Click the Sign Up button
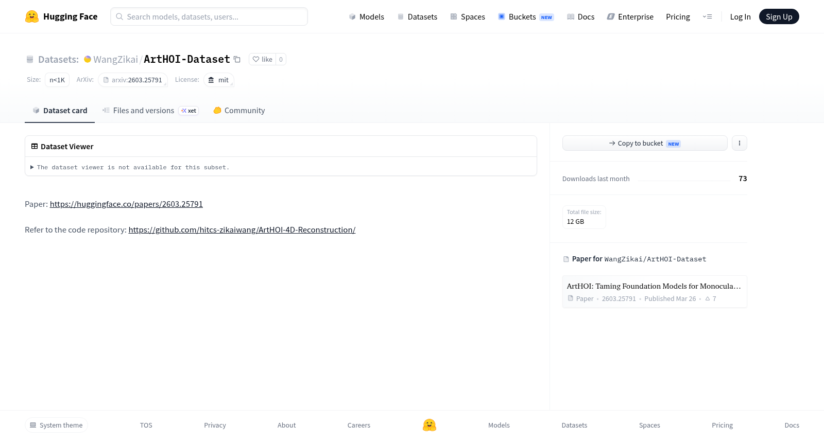The image size is (824, 443). pos(779,16)
